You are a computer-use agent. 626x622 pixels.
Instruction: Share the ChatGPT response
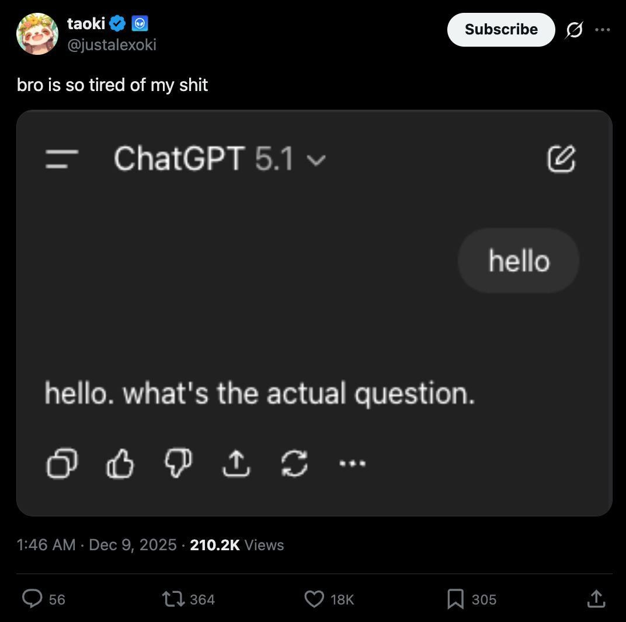click(x=237, y=463)
